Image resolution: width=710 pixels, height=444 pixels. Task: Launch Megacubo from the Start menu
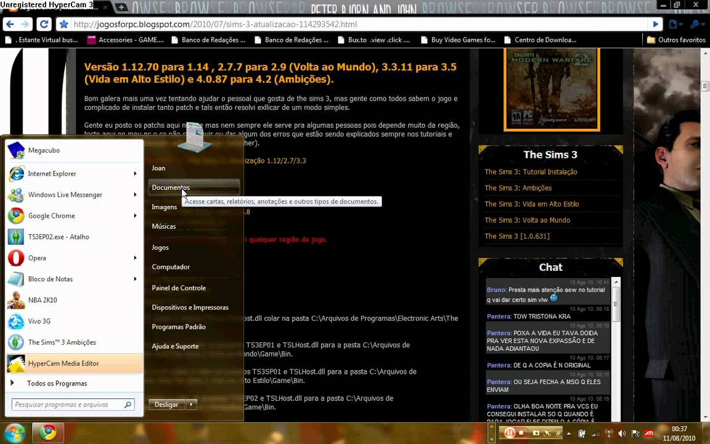tap(74, 150)
